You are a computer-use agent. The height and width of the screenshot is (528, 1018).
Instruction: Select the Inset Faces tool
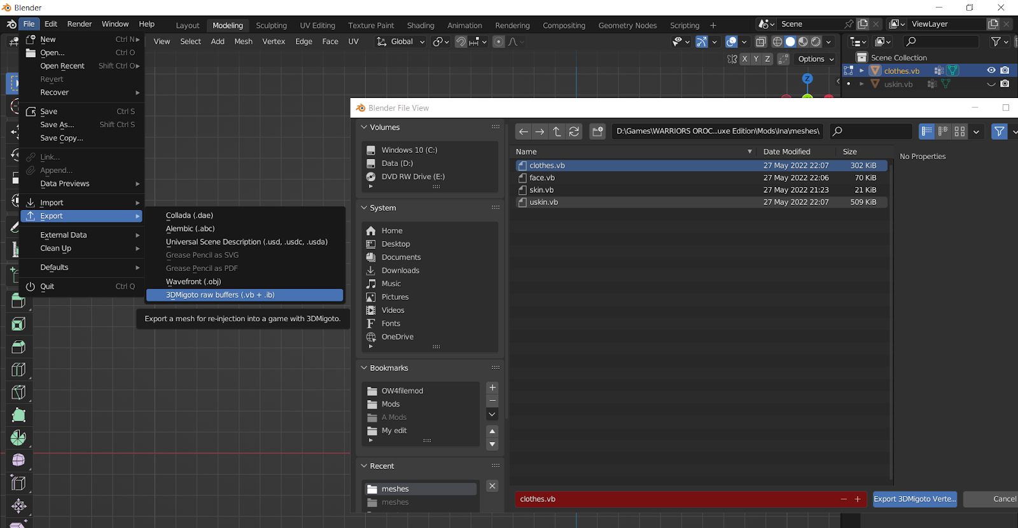(18, 324)
